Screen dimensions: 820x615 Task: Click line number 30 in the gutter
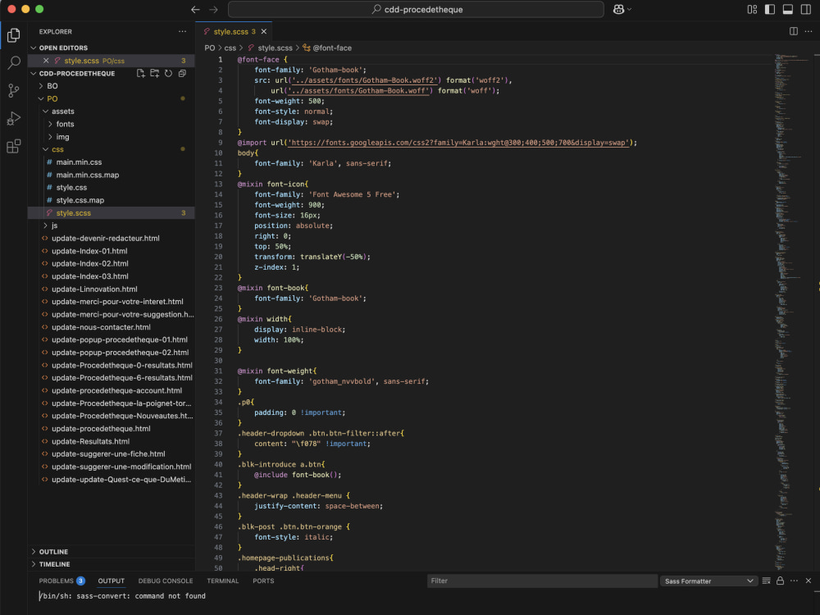pyautogui.click(x=218, y=361)
